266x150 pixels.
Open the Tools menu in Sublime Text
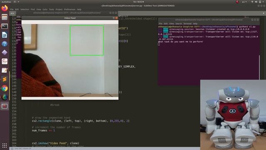(x=52, y=9)
